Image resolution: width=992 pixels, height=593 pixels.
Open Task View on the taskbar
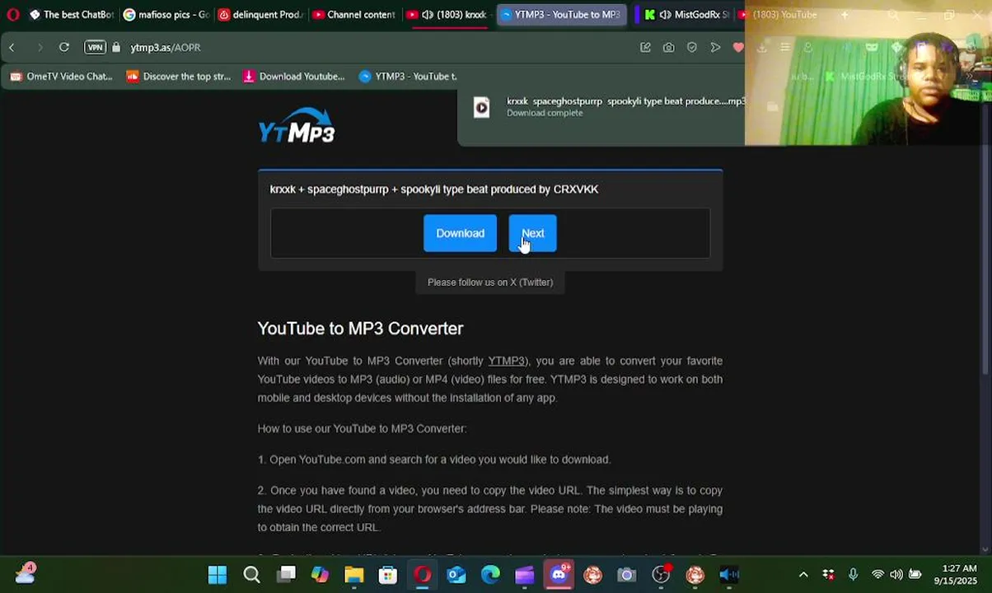point(286,575)
